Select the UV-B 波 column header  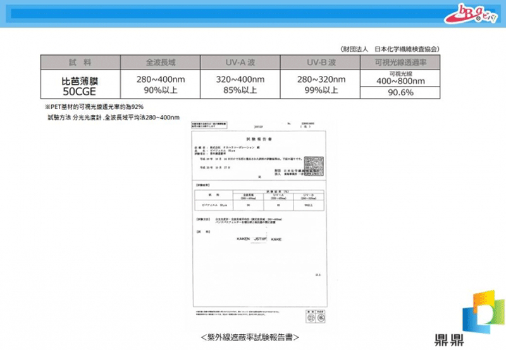coord(320,61)
